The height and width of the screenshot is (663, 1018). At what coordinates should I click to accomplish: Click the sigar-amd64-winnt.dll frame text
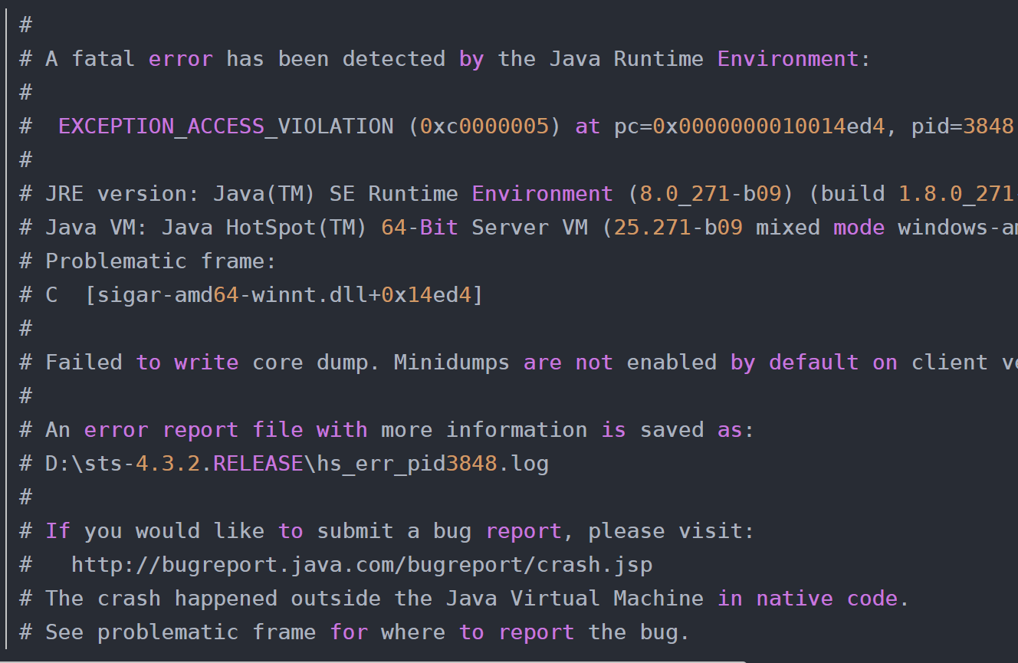point(284,295)
